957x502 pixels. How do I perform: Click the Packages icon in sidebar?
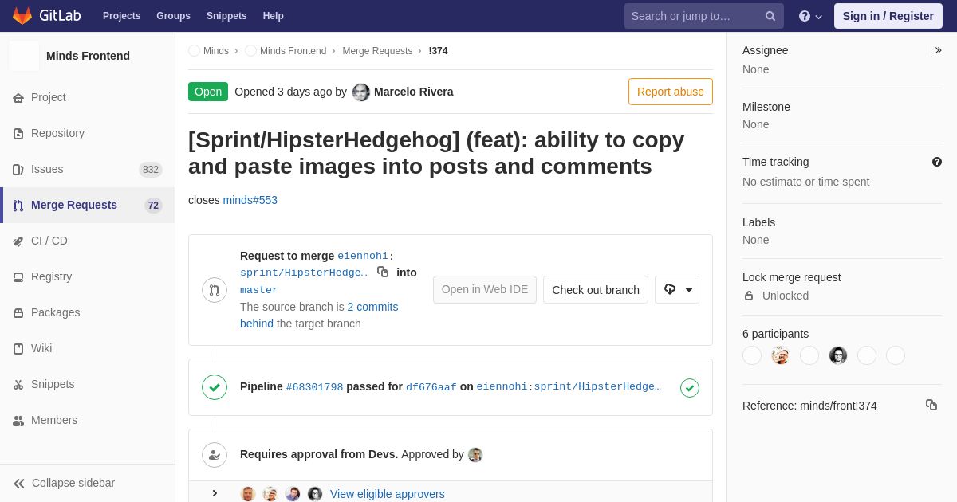click(18, 313)
